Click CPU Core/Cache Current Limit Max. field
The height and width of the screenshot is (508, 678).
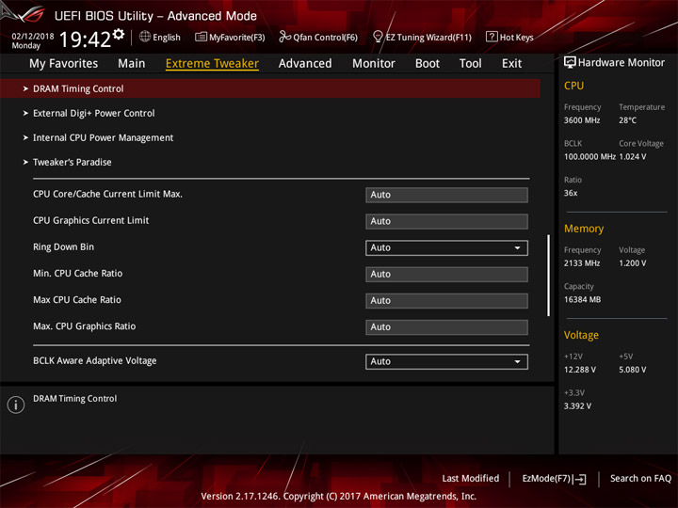coord(446,195)
